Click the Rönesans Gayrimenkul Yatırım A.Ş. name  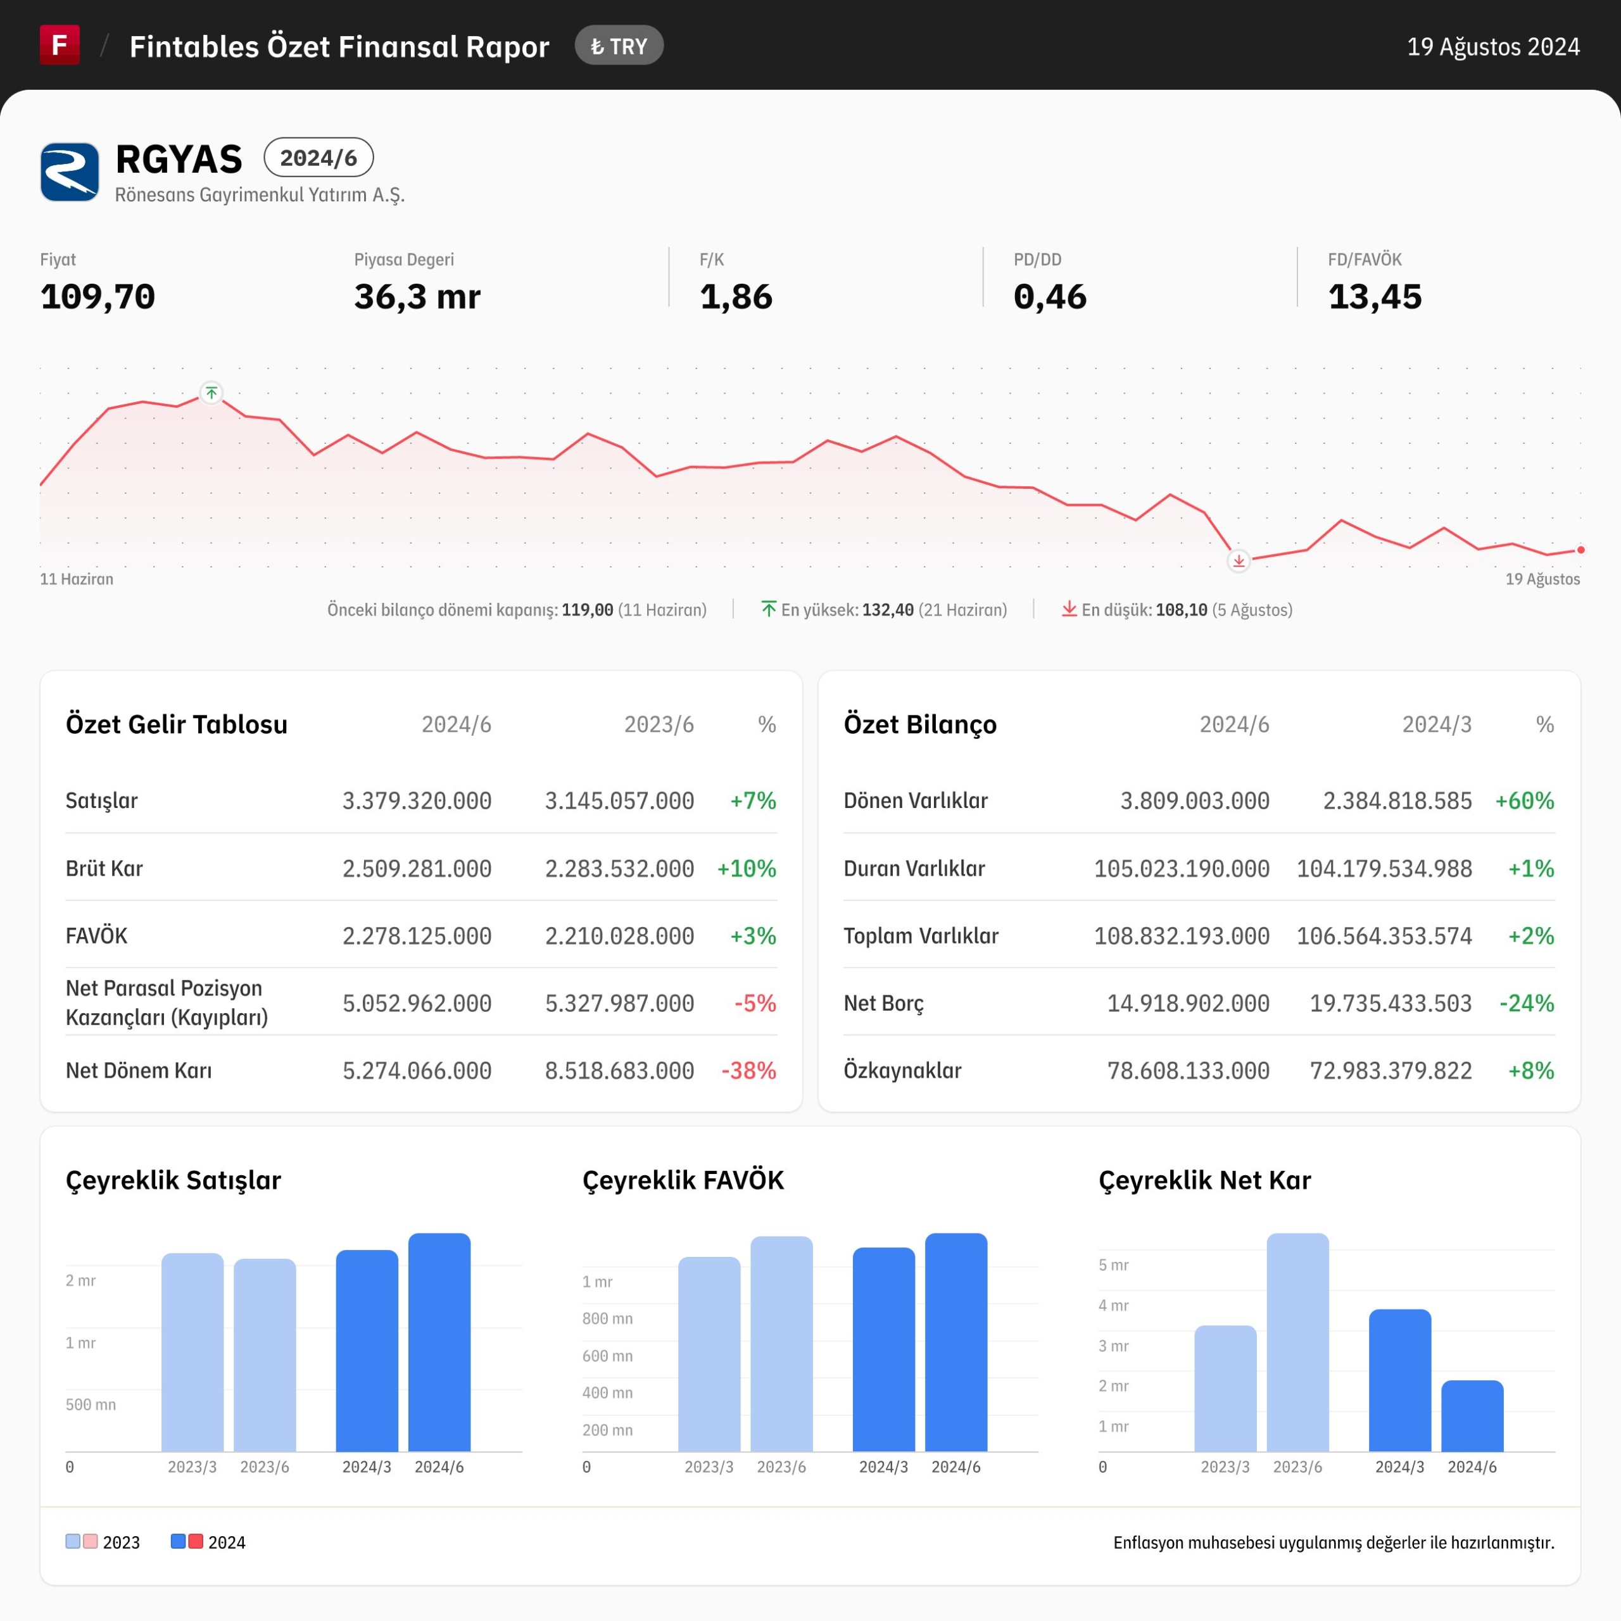tap(260, 194)
